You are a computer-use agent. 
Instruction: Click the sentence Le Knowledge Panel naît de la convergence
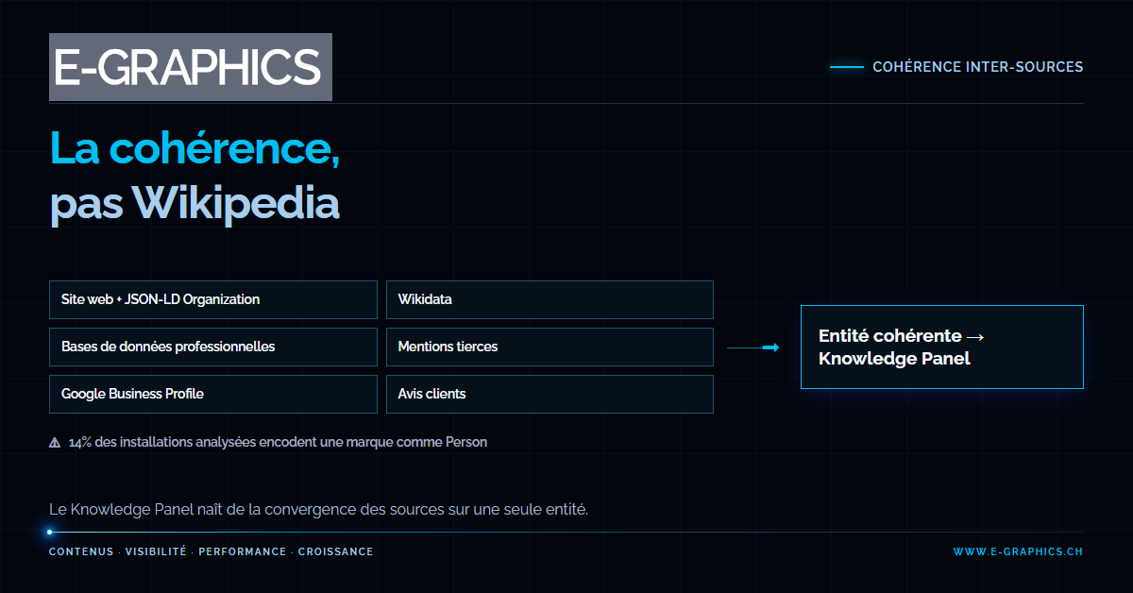click(x=319, y=510)
